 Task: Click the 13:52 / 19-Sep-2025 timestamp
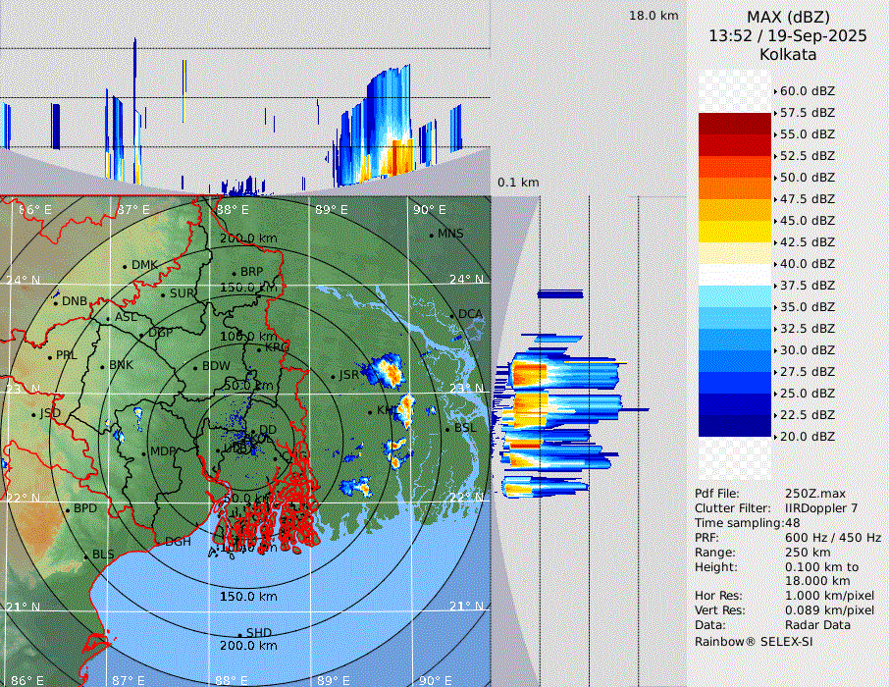click(788, 35)
